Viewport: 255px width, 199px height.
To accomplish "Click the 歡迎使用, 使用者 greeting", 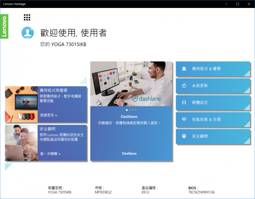I will [x=73, y=33].
